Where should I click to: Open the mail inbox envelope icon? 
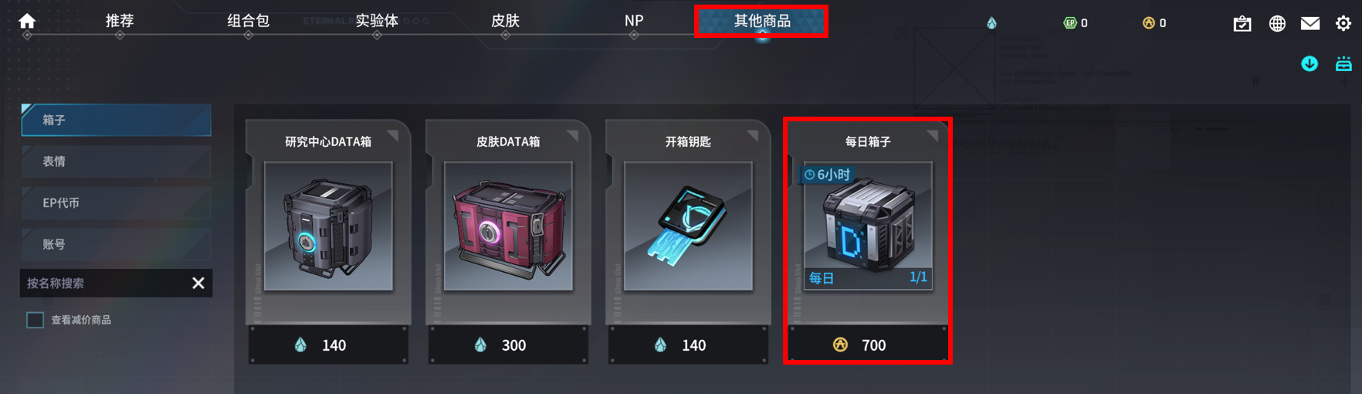tap(1310, 23)
